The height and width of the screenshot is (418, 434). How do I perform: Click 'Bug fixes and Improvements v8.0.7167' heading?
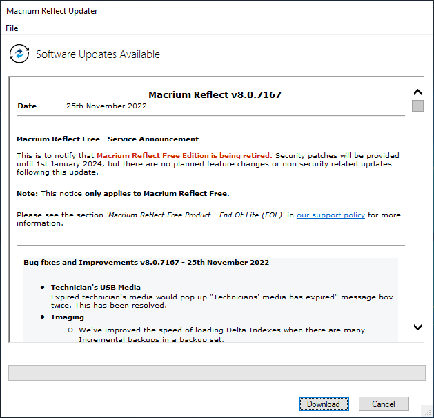146,262
